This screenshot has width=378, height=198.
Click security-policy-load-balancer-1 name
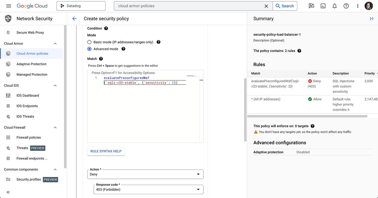click(277, 34)
